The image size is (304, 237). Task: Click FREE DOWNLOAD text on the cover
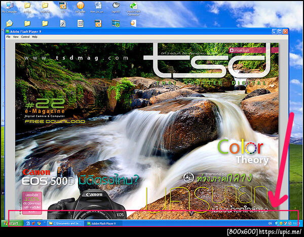pos(55,122)
